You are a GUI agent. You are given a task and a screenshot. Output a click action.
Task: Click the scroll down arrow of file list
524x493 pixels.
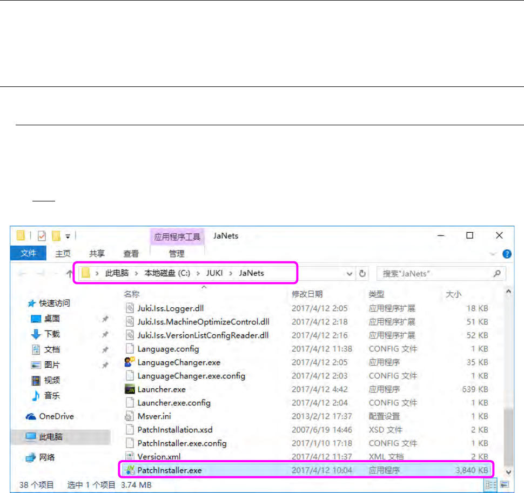point(508,472)
